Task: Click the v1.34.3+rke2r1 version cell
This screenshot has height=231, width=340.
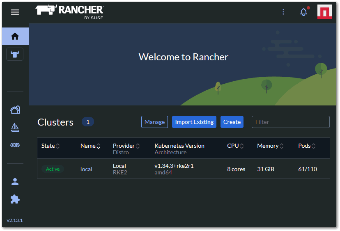Action: point(174,166)
